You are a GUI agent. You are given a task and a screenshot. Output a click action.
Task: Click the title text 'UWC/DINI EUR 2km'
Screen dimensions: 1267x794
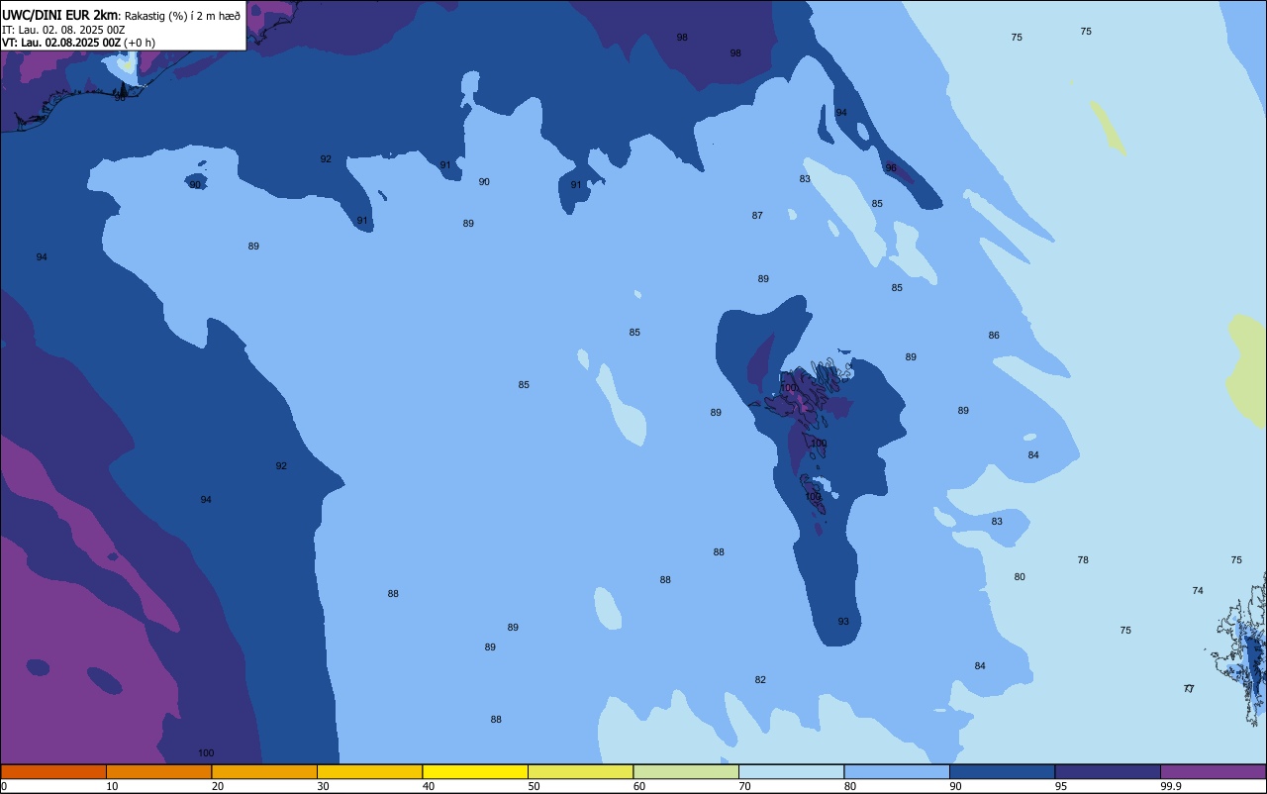tap(59, 15)
